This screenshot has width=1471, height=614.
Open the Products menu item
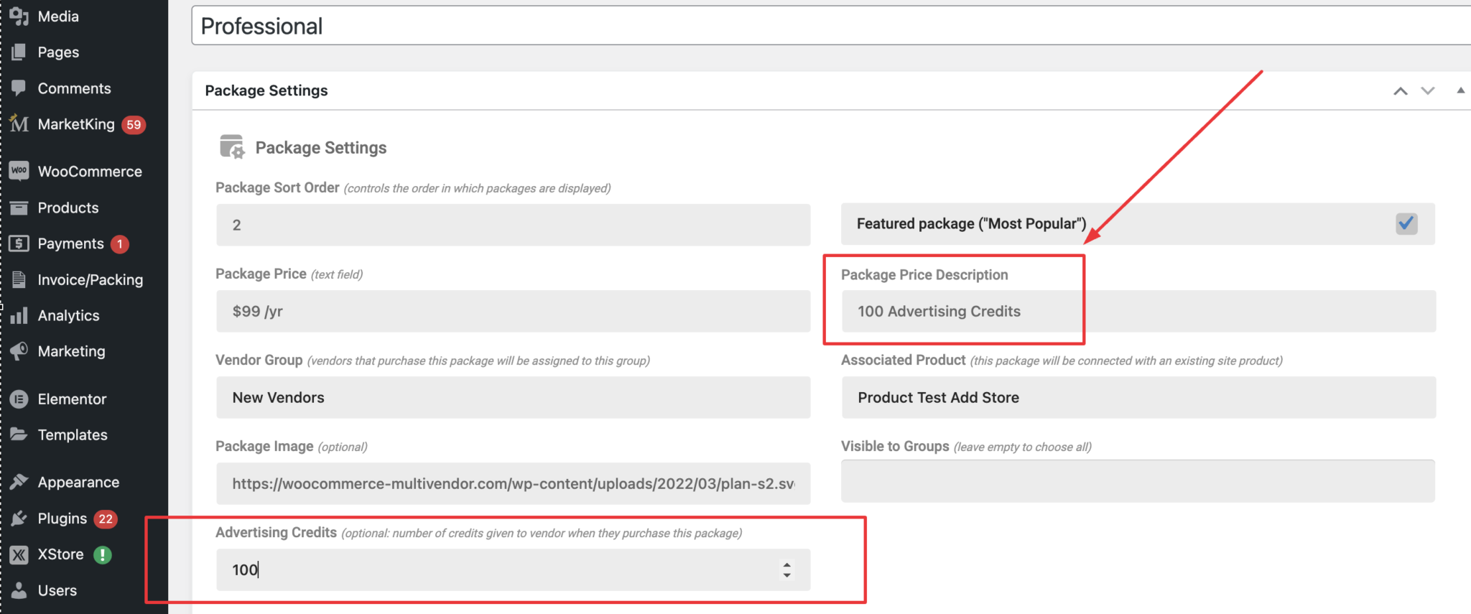(68, 208)
